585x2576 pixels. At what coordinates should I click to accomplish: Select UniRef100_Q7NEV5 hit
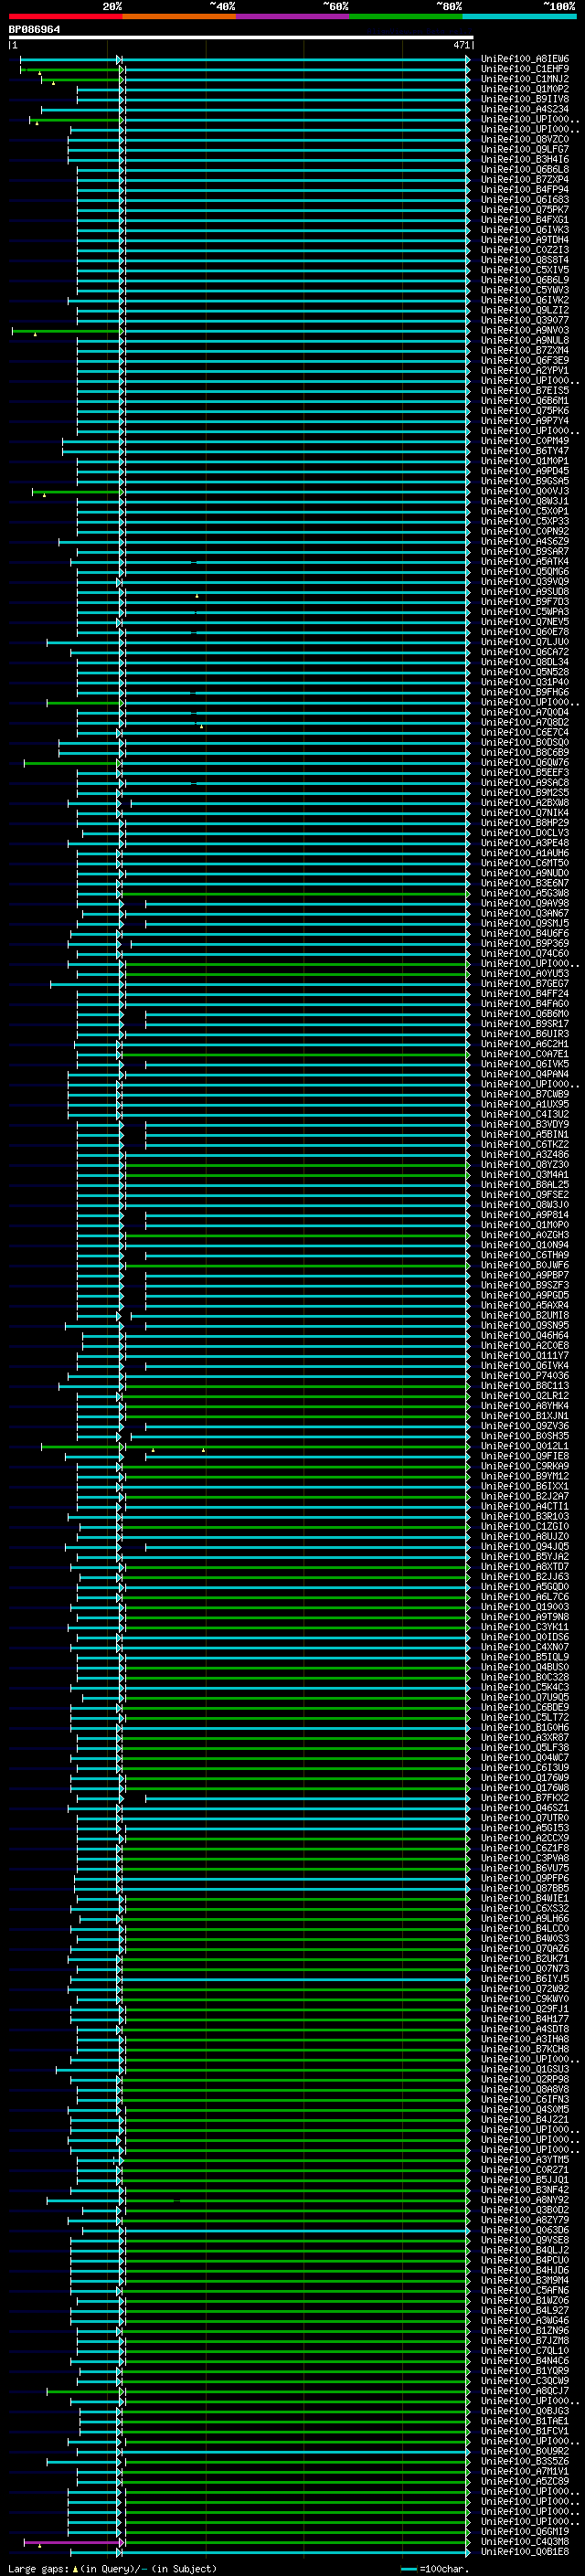point(525,622)
